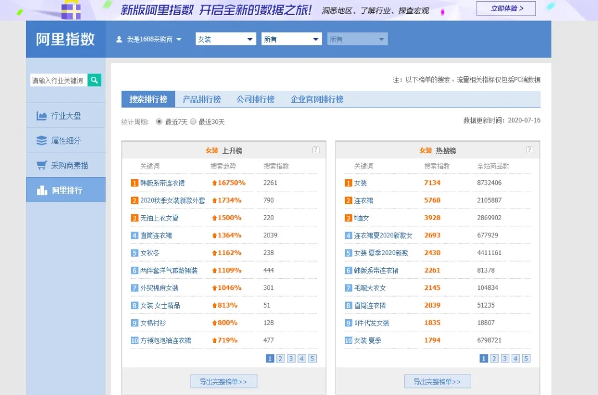Switch to the 公司排行榜 tab
This screenshot has width=598, height=395.
pos(255,99)
